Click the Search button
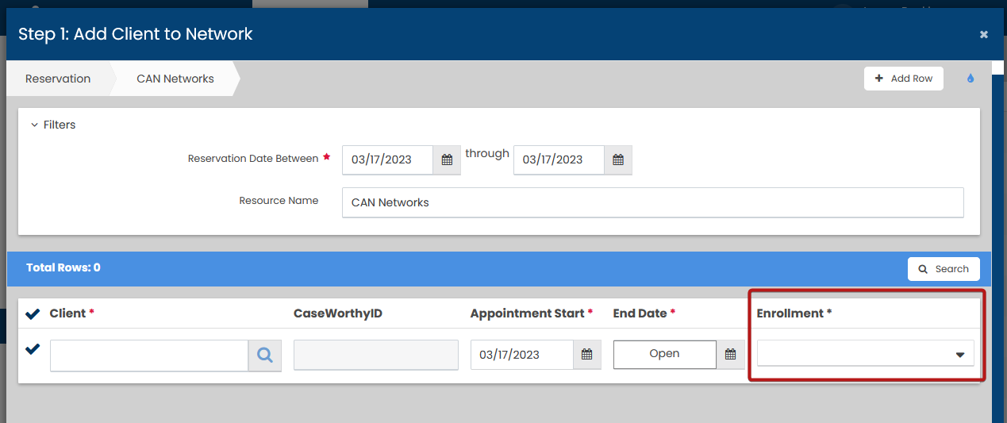Viewport: 1007px width, 423px height. tap(943, 269)
